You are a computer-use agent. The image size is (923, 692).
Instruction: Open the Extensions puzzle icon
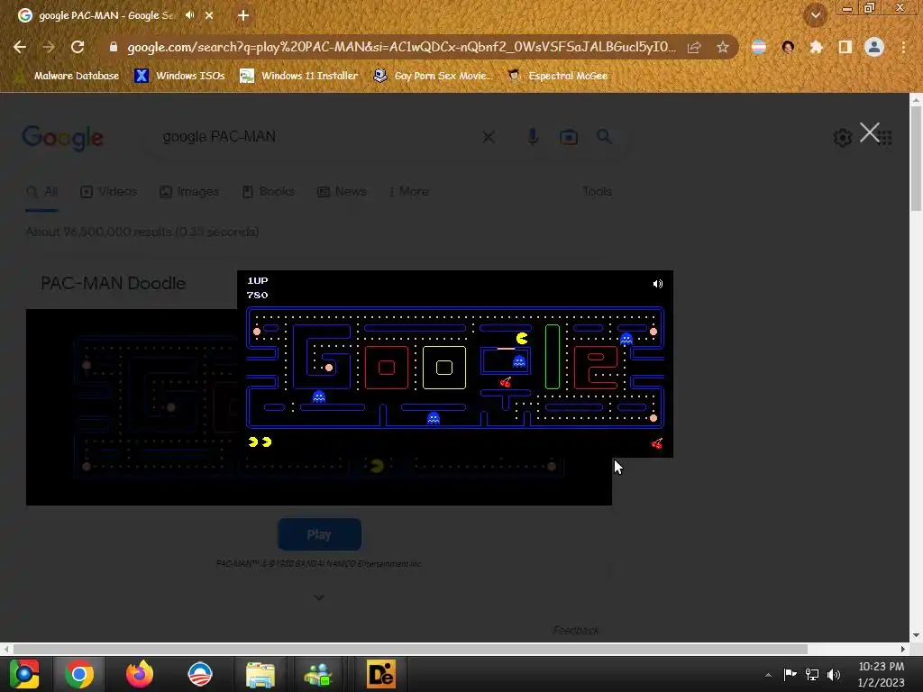point(816,47)
